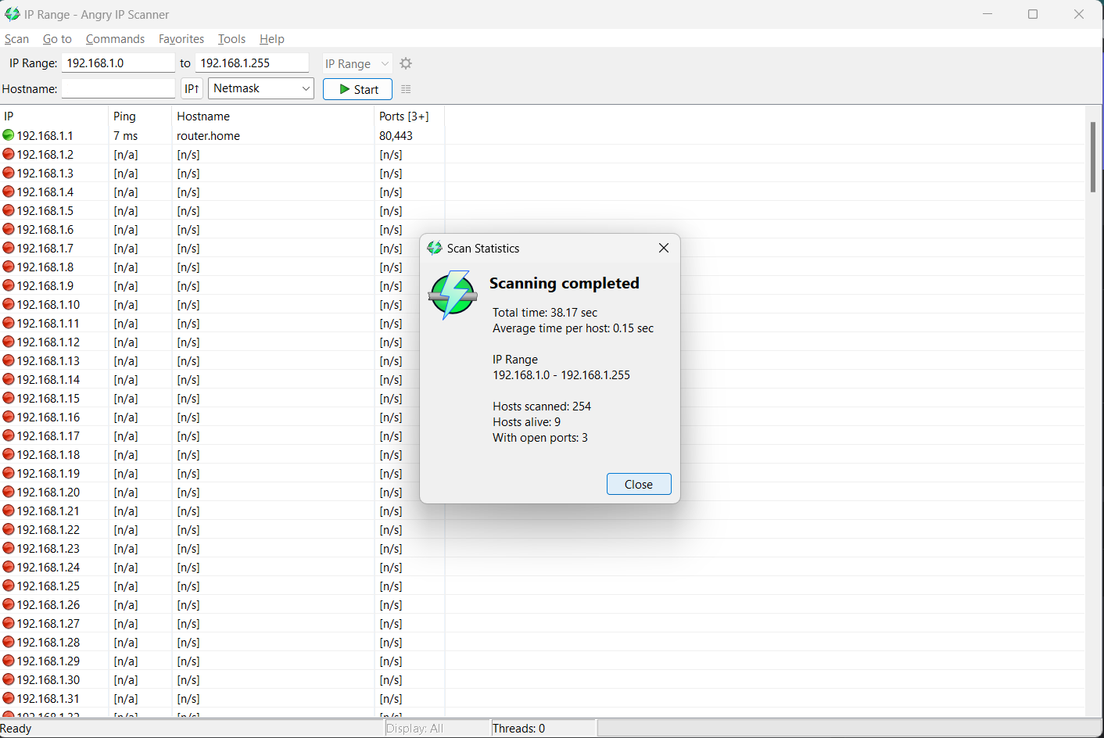This screenshot has height=738, width=1104.
Task: Close the Scan Statistics dialog with X
Action: point(663,248)
